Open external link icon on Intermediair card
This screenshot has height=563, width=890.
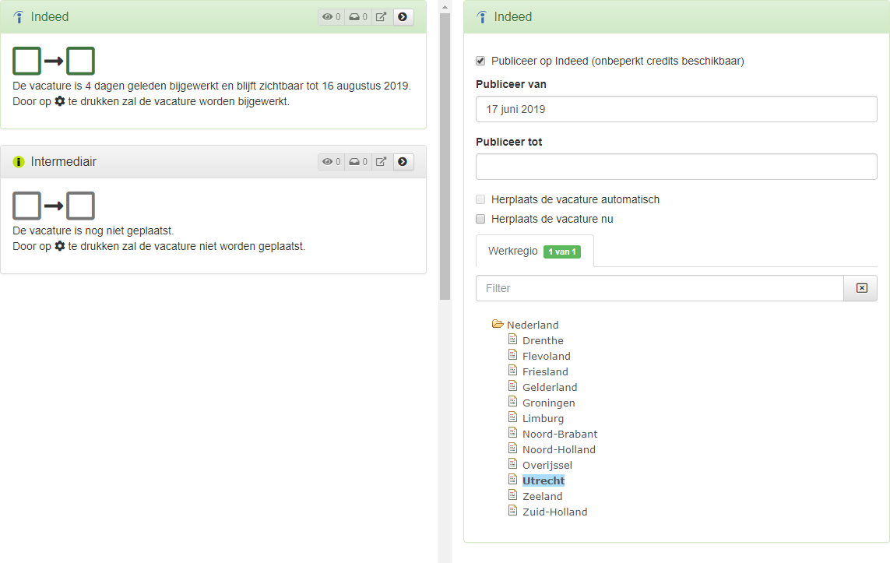point(382,162)
